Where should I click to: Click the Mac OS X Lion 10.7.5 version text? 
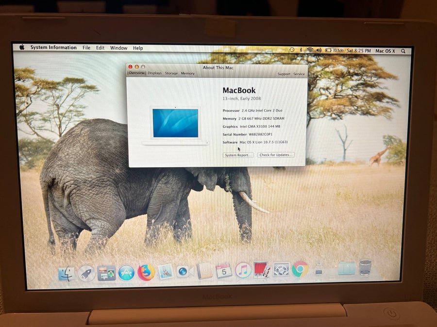coord(263,142)
